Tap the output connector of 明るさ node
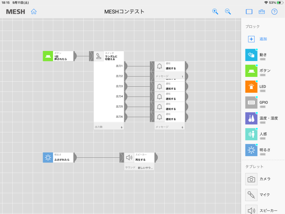This screenshot has width=285, height=214. click(75, 157)
